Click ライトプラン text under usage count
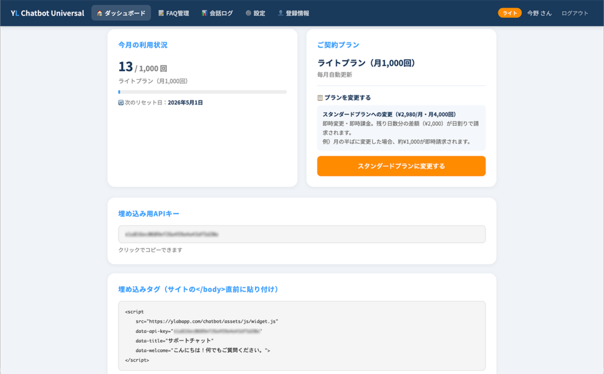Screen dimensions: 604x374 (x=153, y=81)
